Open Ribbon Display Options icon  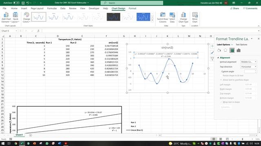coord(234,3)
